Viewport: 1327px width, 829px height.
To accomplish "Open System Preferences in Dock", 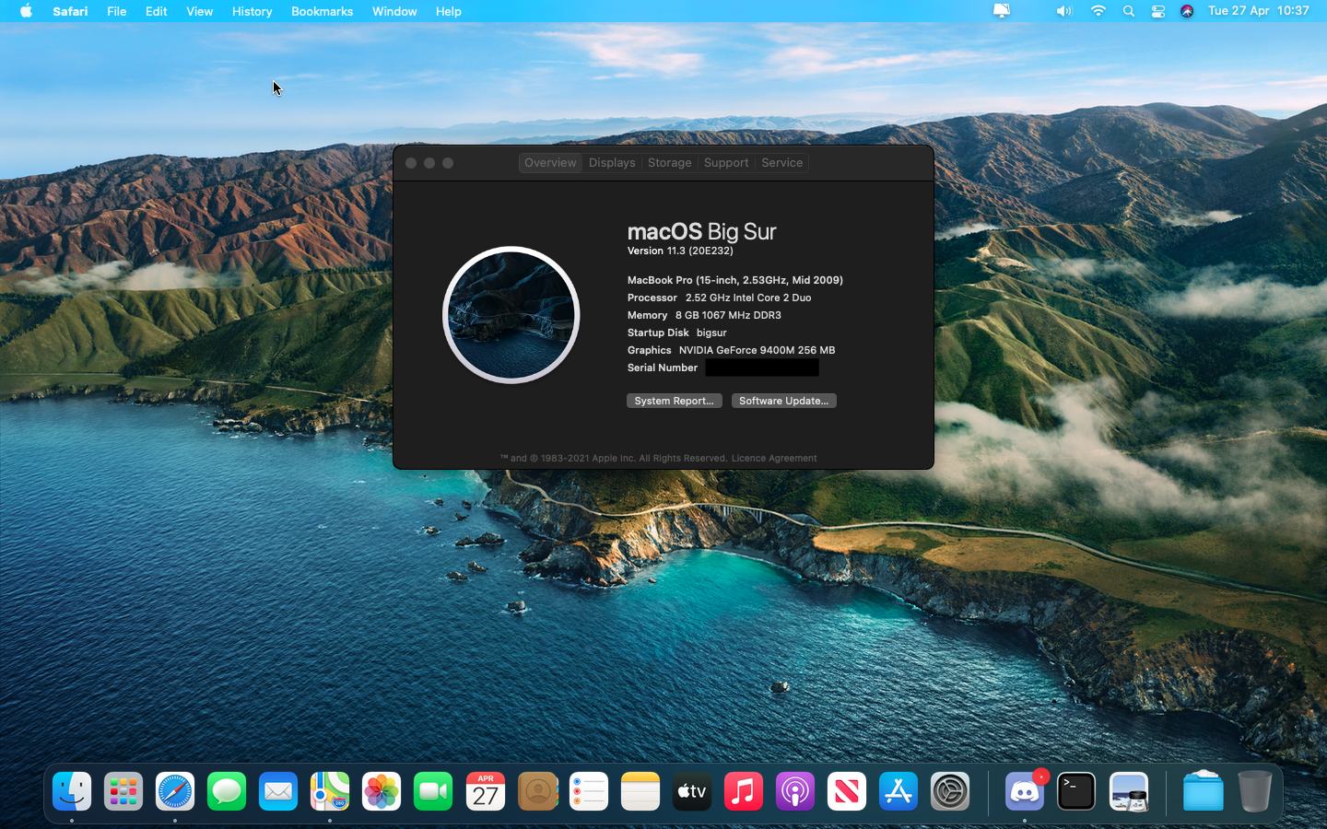I will (950, 791).
